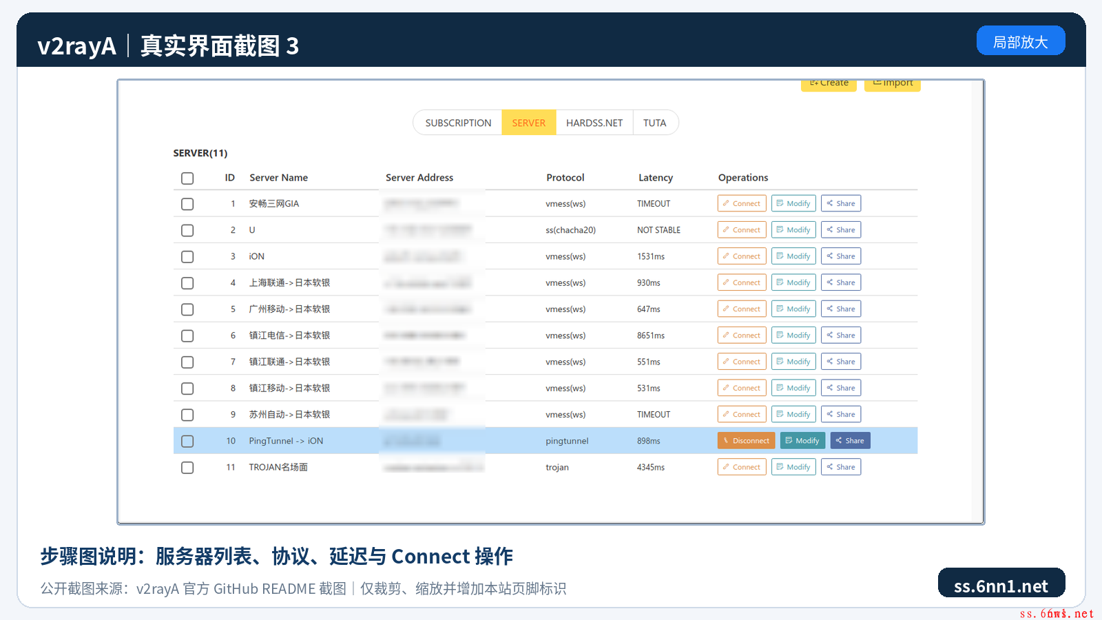This screenshot has width=1102, height=620.
Task: Click the Server Name column header
Action: tap(278, 178)
